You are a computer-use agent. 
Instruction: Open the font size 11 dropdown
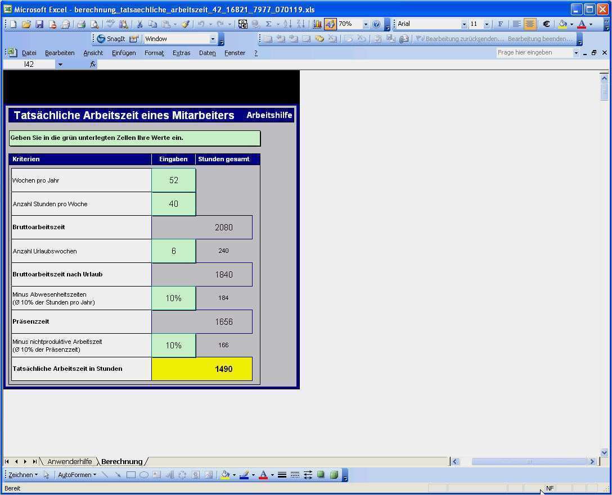point(487,25)
